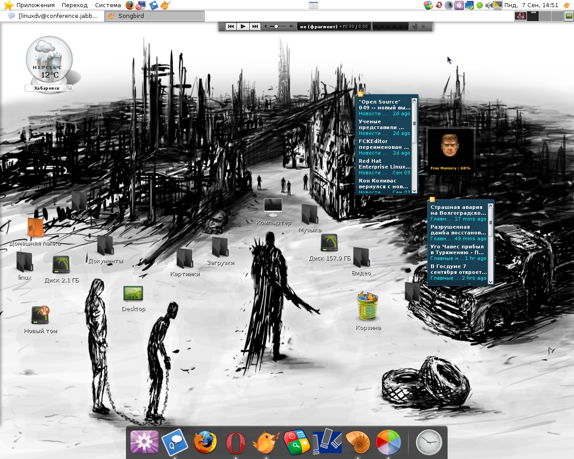574x459 pixels.
Task: Skip to previous track in Songbird mini player
Action: [x=231, y=26]
